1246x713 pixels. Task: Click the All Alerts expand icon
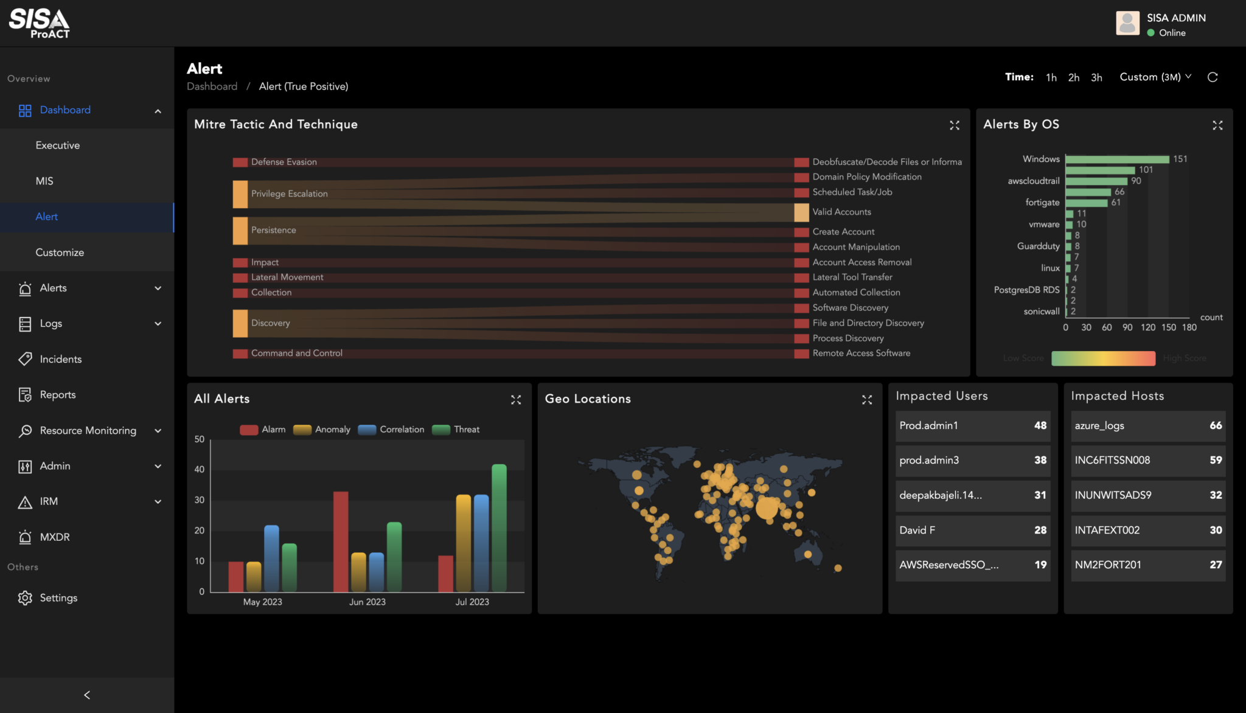tap(516, 400)
